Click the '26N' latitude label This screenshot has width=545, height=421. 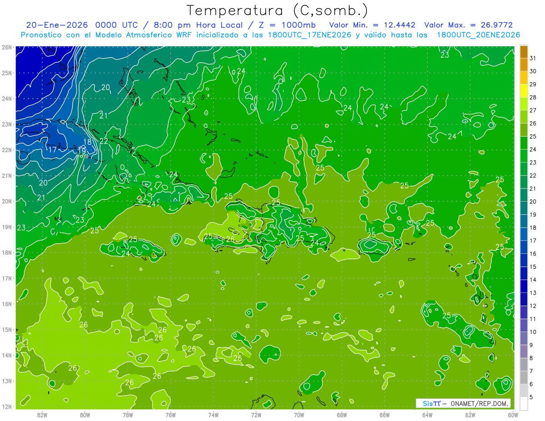pos(7,47)
